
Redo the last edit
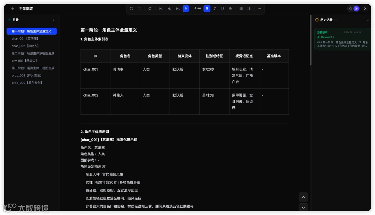[x=140, y=9]
